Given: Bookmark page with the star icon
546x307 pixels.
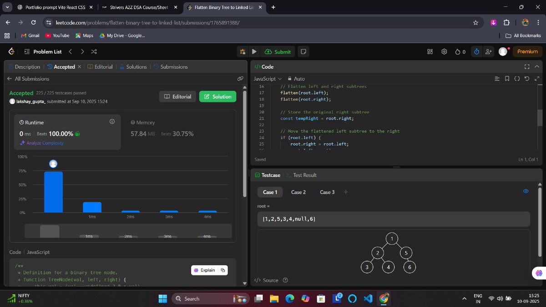Looking at the screenshot, I should 475,22.
